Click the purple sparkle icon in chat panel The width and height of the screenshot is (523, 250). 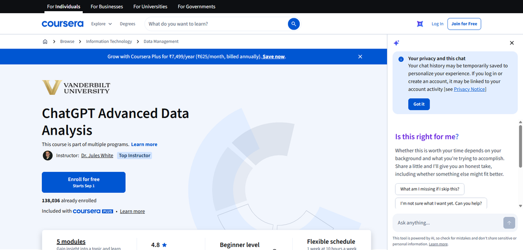coord(396,43)
